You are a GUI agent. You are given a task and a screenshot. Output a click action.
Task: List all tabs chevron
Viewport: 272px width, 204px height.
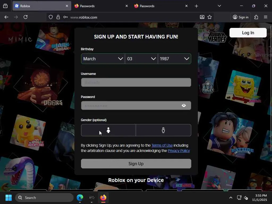click(219, 6)
